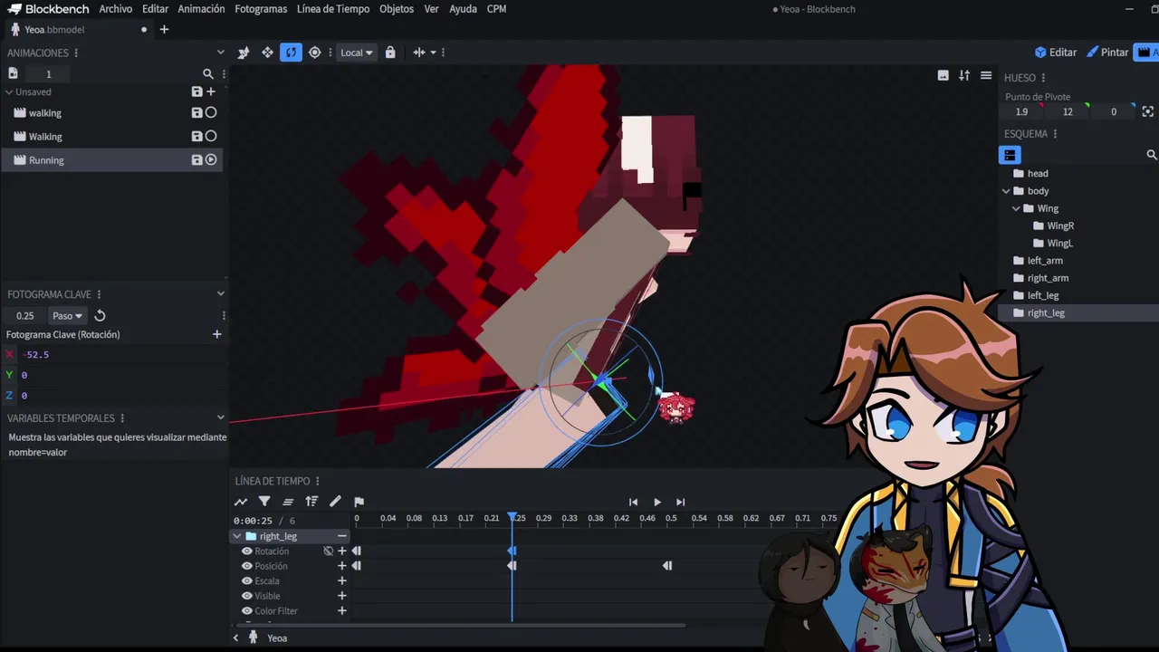The image size is (1159, 652).
Task: Toggle playback circle for walking animation
Action: pyautogui.click(x=211, y=112)
